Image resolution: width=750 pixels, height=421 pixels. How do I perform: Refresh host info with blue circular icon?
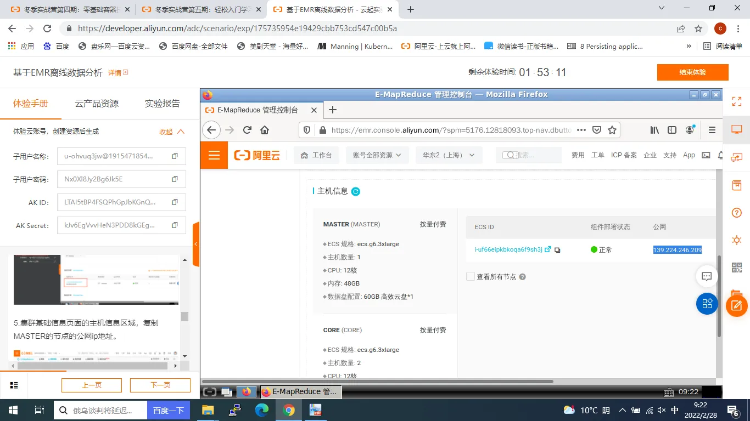(x=355, y=191)
